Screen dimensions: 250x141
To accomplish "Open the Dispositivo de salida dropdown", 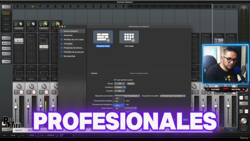I will (173, 96).
